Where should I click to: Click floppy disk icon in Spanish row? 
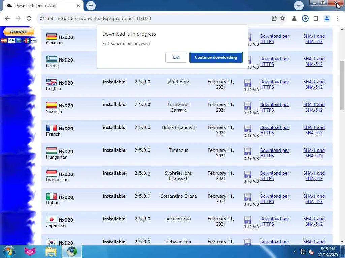(248, 106)
